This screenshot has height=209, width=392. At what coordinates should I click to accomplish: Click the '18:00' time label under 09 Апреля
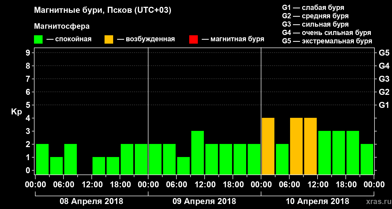coord(233,185)
